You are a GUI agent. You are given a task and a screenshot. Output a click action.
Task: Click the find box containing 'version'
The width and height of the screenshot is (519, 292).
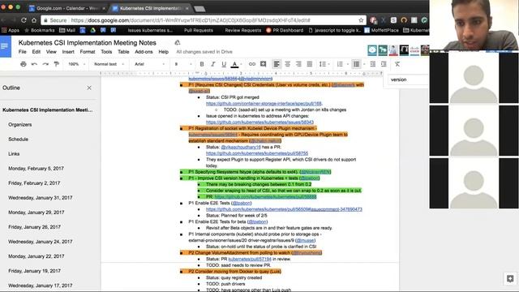(408, 79)
